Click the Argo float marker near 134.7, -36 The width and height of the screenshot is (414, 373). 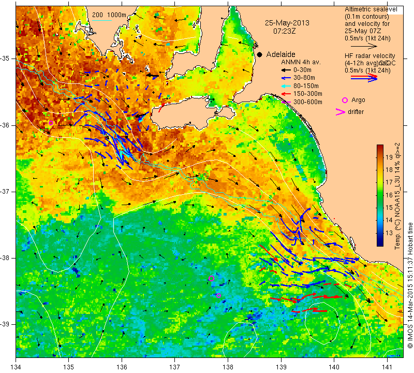(51, 123)
